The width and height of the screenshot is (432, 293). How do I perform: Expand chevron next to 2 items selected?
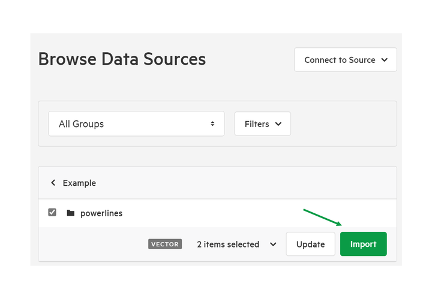pyautogui.click(x=273, y=244)
